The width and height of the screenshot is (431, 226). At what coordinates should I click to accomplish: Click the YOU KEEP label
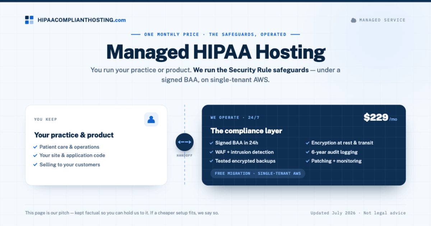pos(46,119)
